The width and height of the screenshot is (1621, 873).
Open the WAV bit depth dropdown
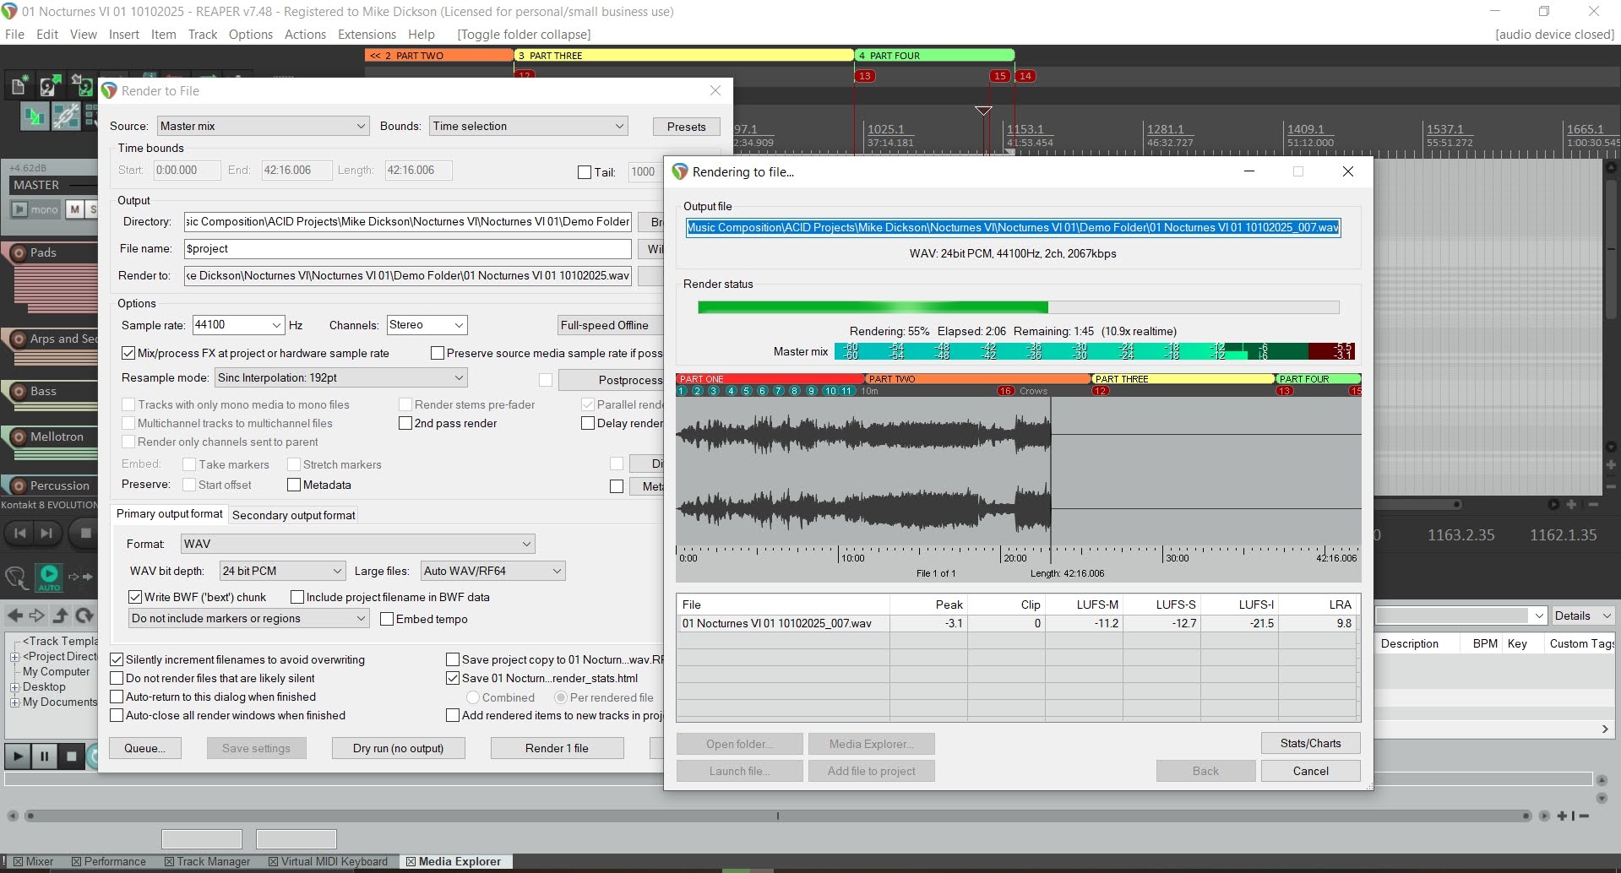click(282, 571)
